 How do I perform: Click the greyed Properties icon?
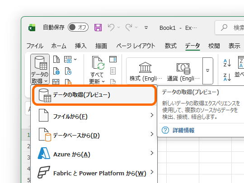[x=113, y=71]
